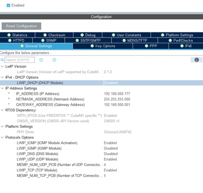Switch to the MDNS/TFTP tab

pos(134,41)
